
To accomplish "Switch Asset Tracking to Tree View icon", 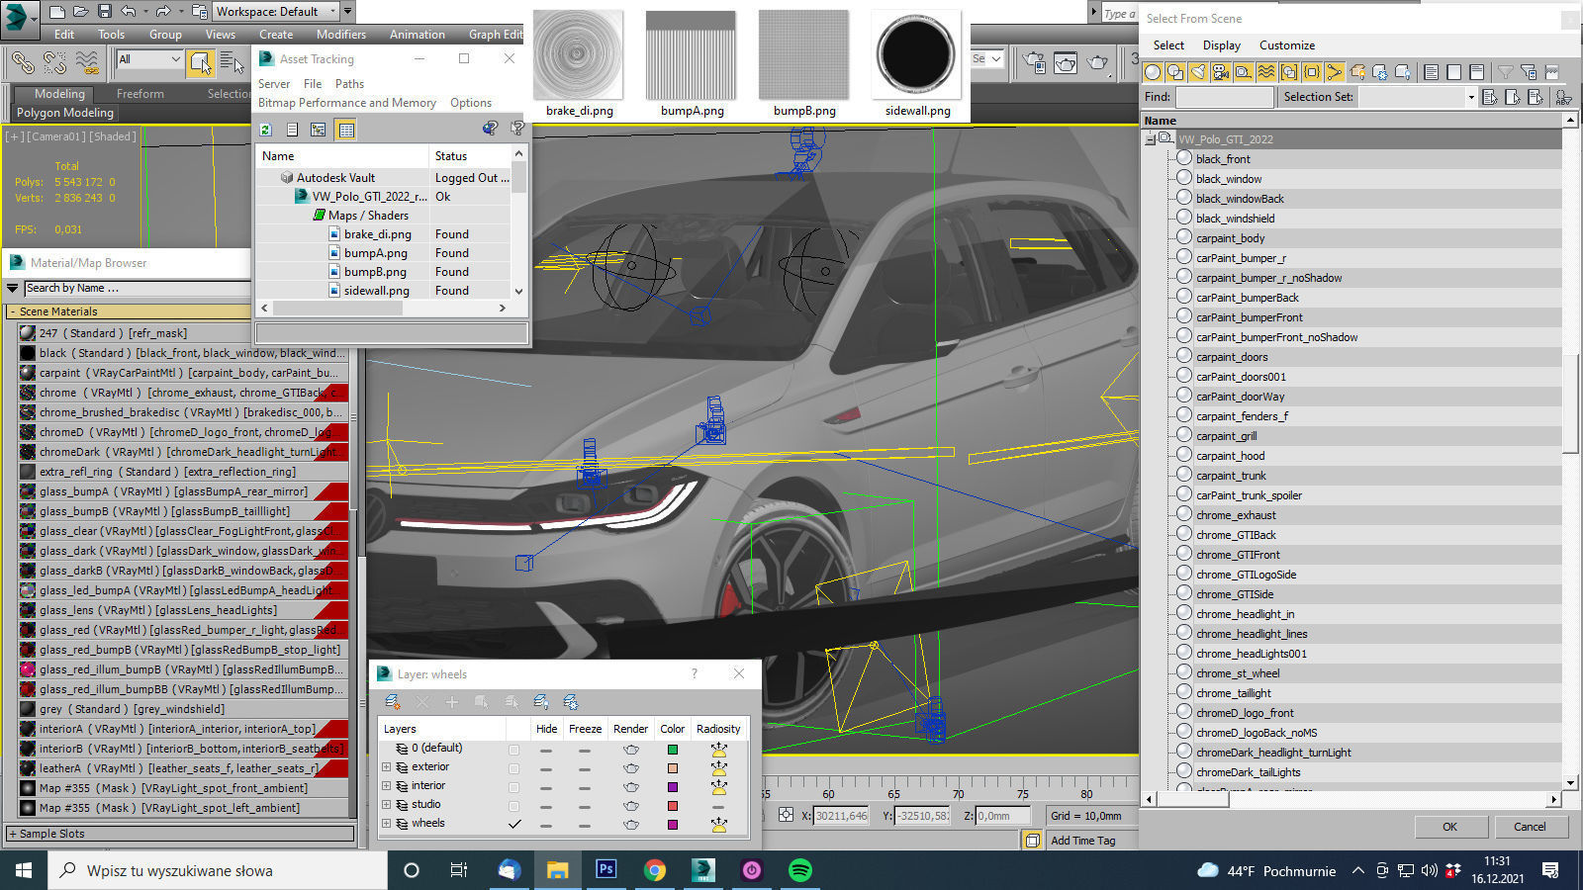I will click(318, 130).
